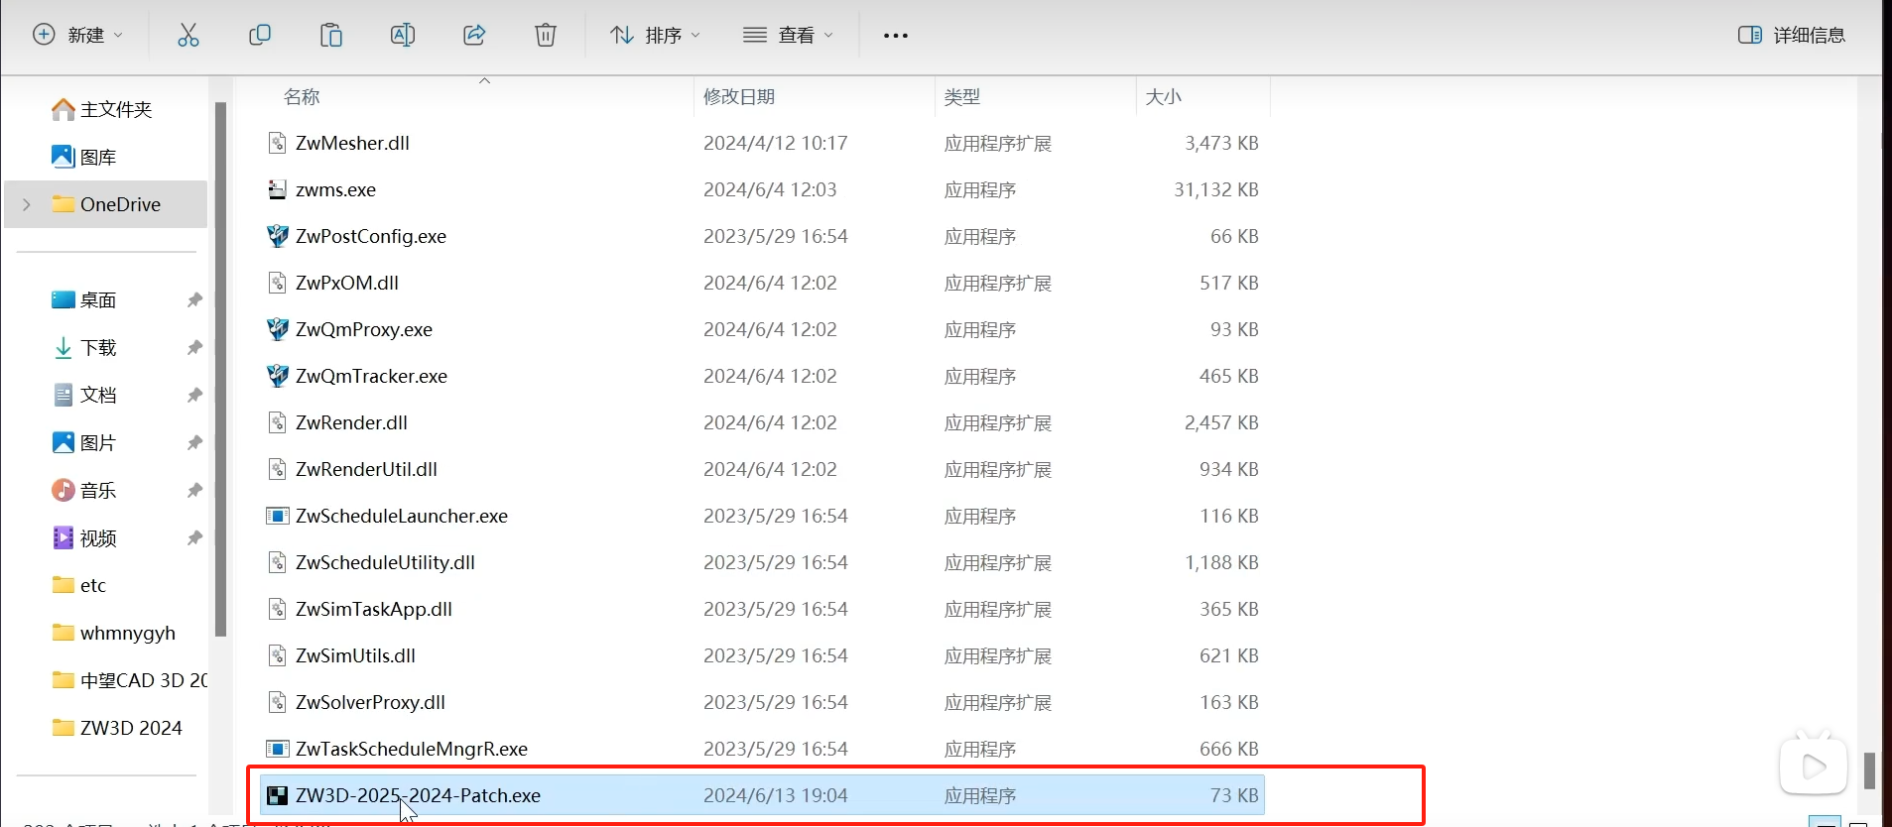Open the three-dot more options menu
This screenshot has width=1892, height=827.
(896, 36)
